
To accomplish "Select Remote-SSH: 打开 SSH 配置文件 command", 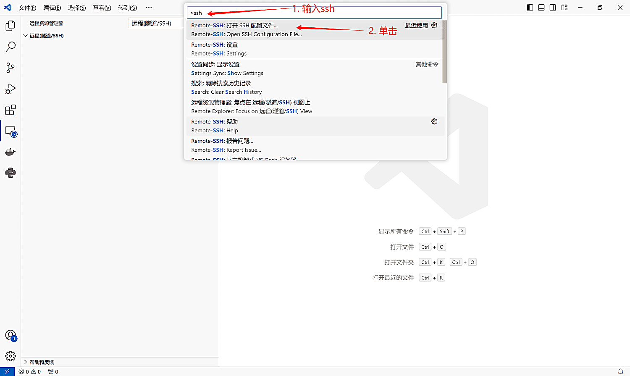I will point(314,30).
